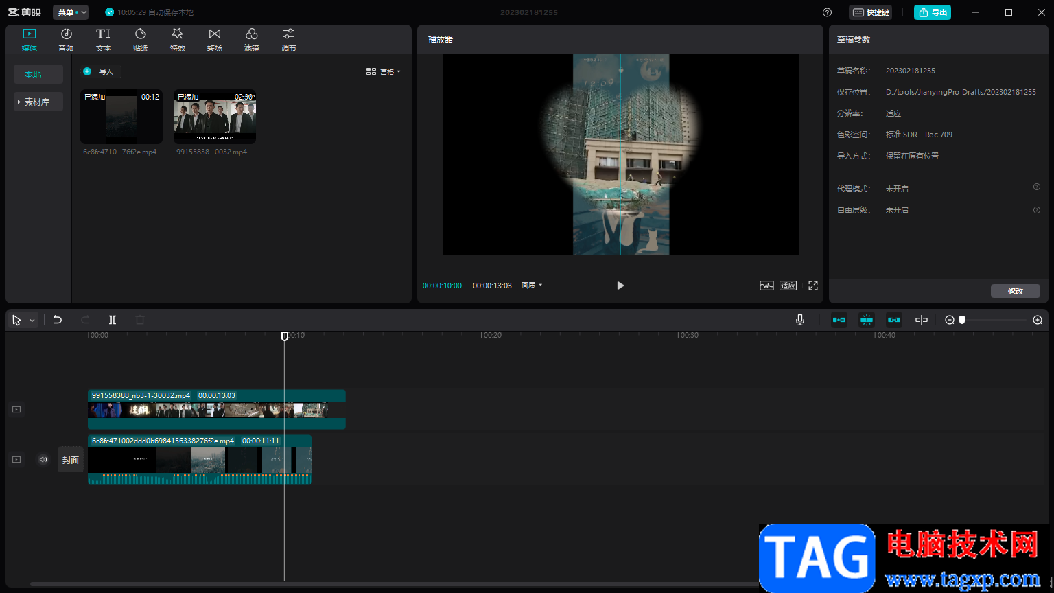The height and width of the screenshot is (593, 1054).
Task: Enter fullscreen preview mode
Action: [813, 286]
